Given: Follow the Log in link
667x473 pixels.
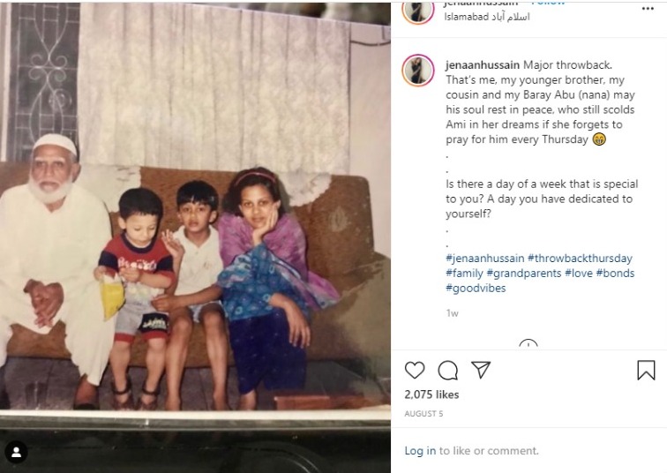Looking at the screenshot, I should pyautogui.click(x=420, y=450).
